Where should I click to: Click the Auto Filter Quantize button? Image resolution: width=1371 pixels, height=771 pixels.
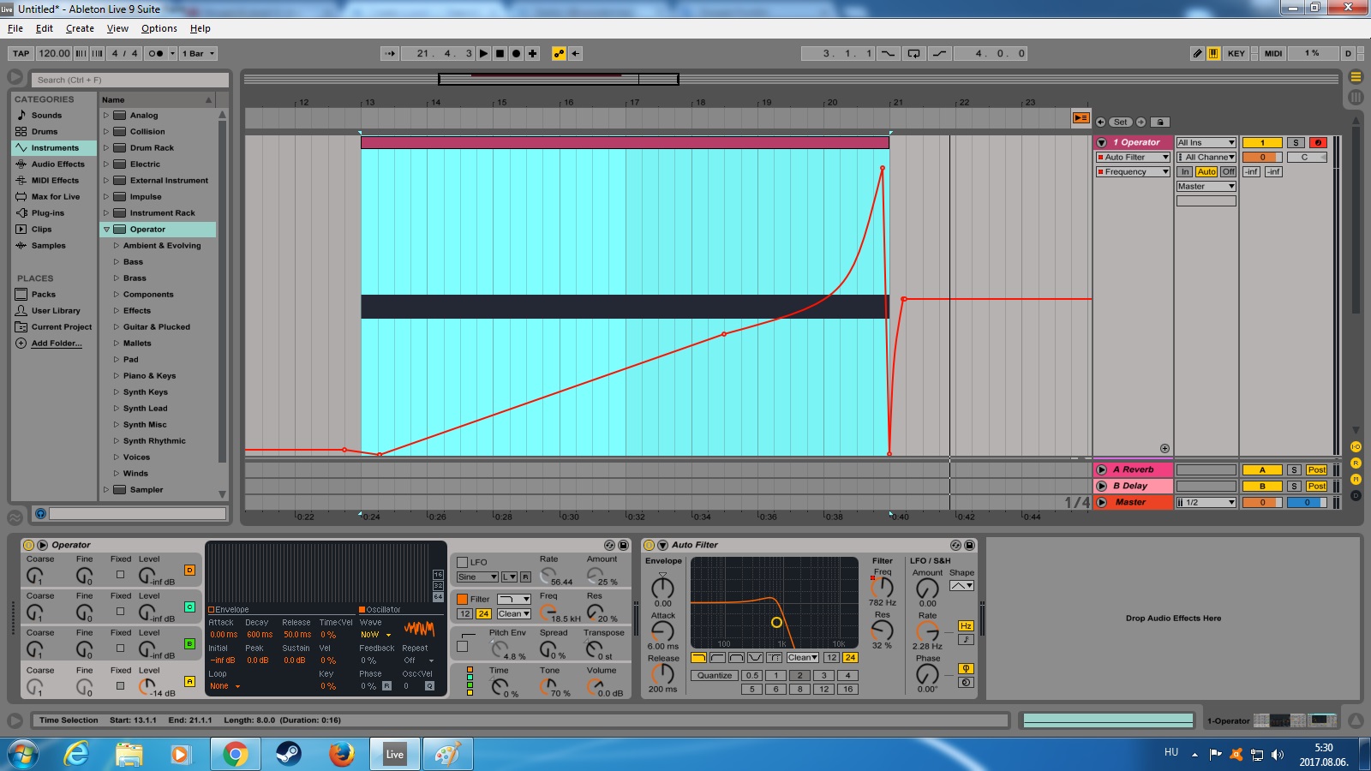(x=715, y=675)
